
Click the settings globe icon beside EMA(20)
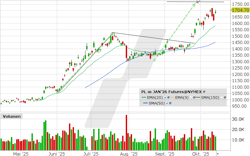click(x=168, y=97)
